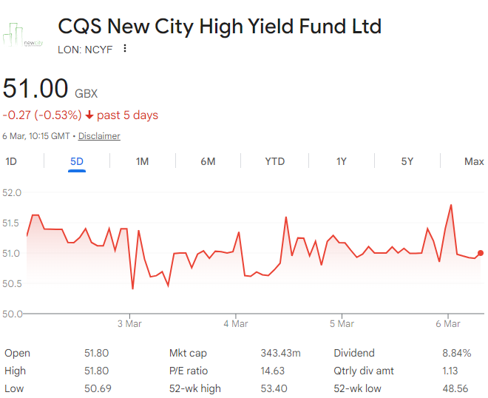Click the -0.27 (-0.53%) change text
488x398 pixels.
pos(42,115)
